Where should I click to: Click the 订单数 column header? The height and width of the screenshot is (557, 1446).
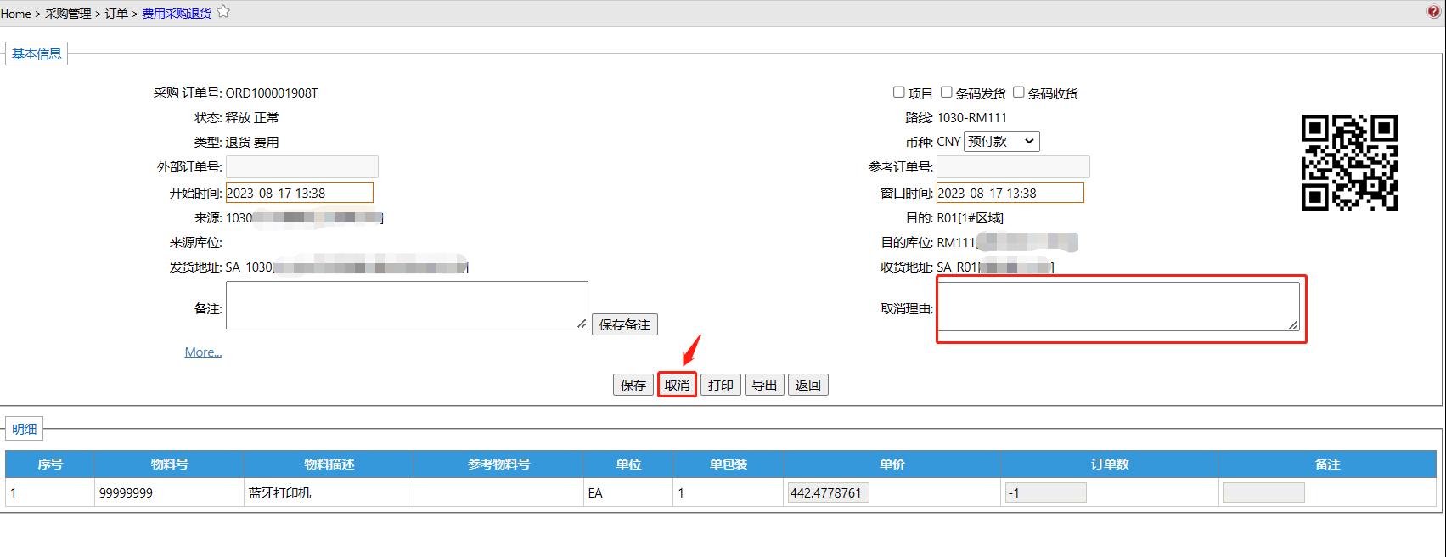click(x=1110, y=464)
